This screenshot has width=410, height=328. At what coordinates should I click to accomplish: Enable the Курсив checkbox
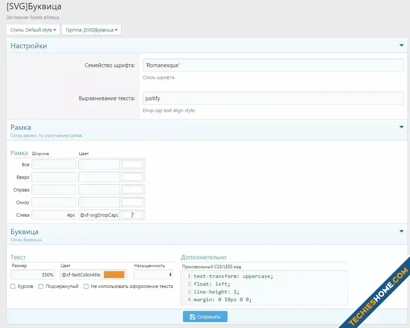13,286
